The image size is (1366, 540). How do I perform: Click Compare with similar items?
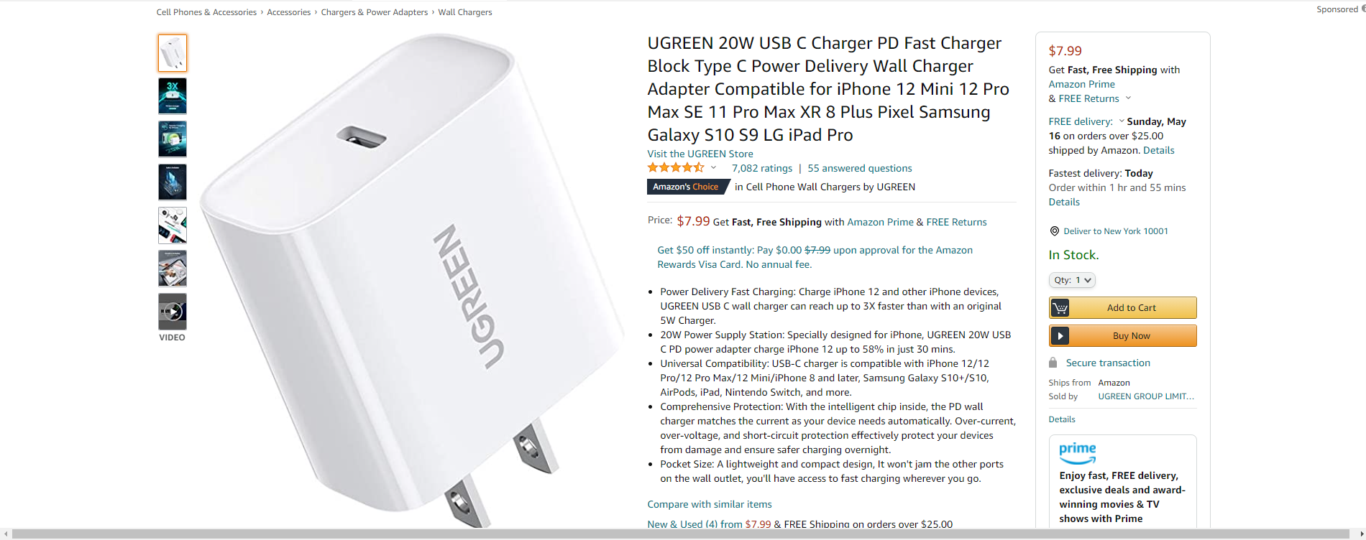click(710, 504)
